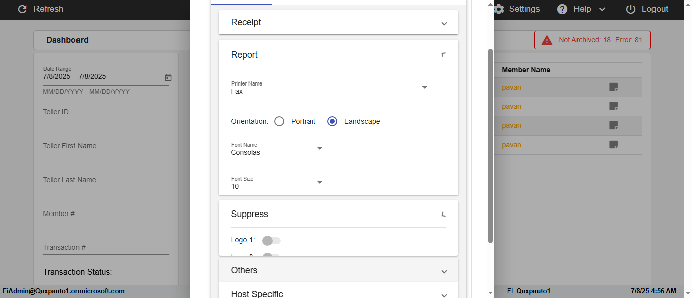
Task: Open note icon in first pavan row
Action: [x=613, y=87]
